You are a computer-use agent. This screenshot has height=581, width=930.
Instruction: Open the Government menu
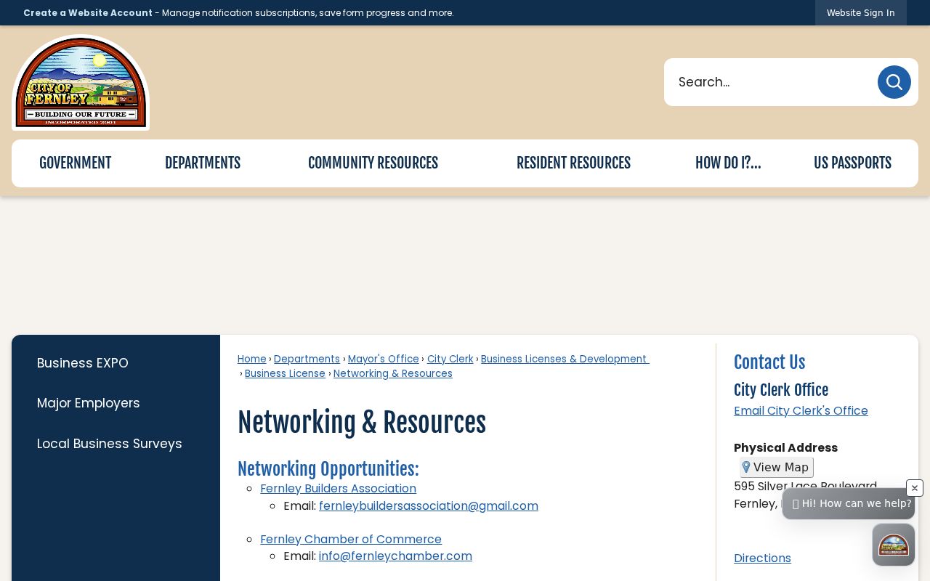pyautogui.click(x=76, y=163)
